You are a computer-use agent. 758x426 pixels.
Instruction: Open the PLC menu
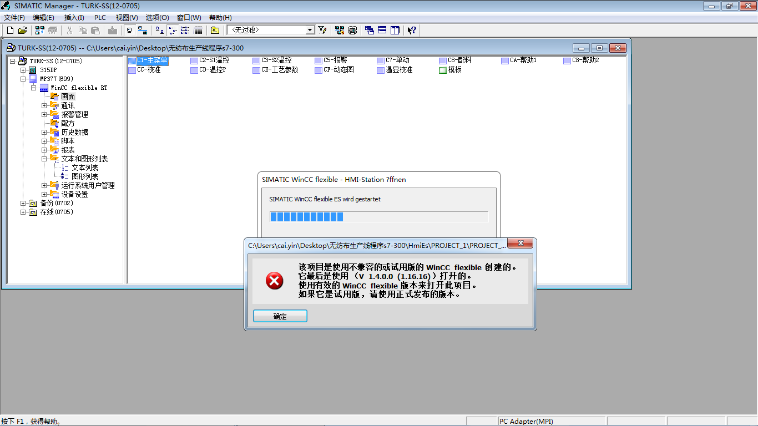point(100,18)
